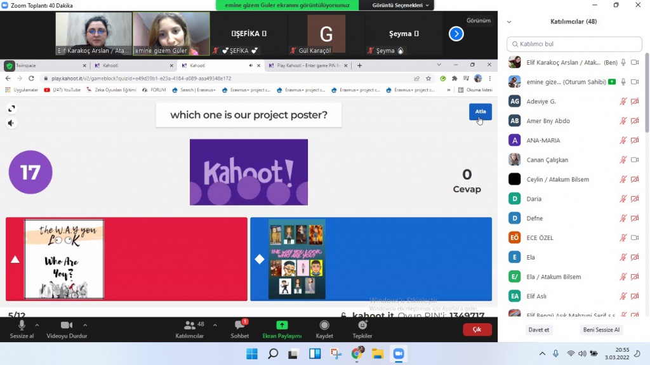Viewport: 650px width, 365px height.
Task: Toggle camera icon for Canan Çalışkan
Action: [x=635, y=160]
